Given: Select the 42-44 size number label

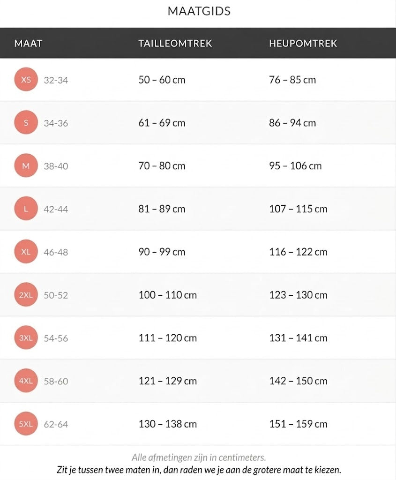Looking at the screenshot, I should pyautogui.click(x=56, y=210).
